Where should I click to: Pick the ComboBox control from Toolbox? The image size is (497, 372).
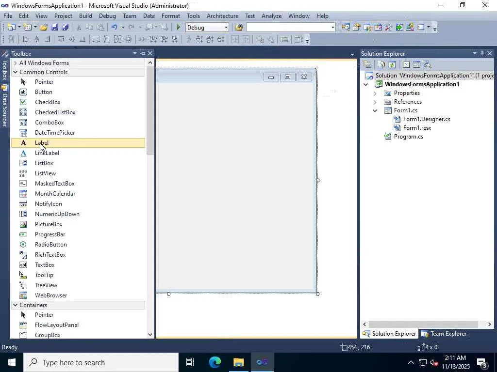click(78, 123)
